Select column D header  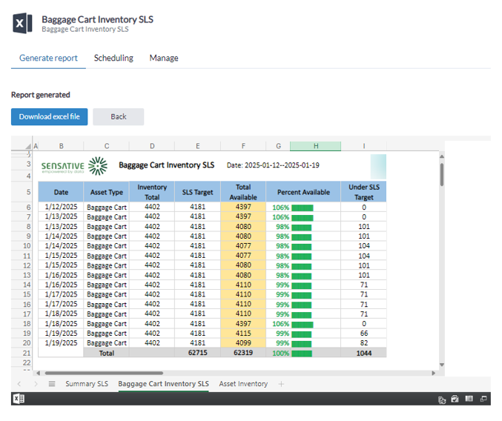pyautogui.click(x=152, y=146)
